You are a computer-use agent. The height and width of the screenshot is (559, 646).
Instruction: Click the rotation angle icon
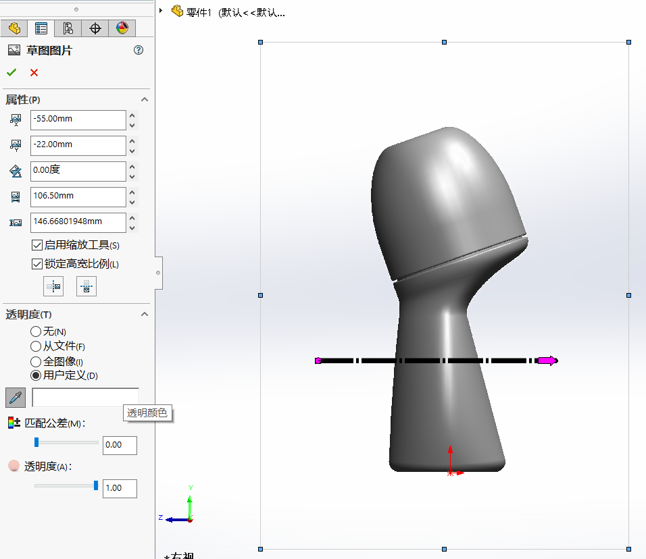coord(16,171)
